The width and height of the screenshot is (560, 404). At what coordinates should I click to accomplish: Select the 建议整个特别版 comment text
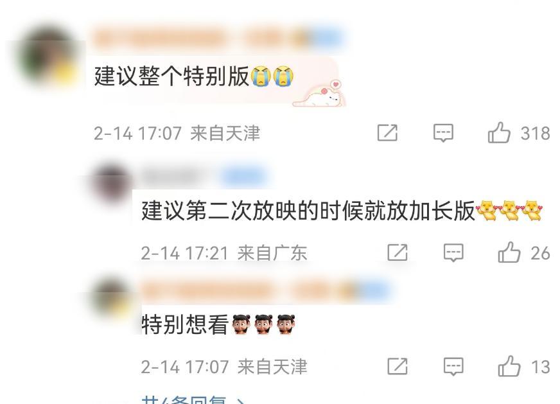[x=171, y=76]
